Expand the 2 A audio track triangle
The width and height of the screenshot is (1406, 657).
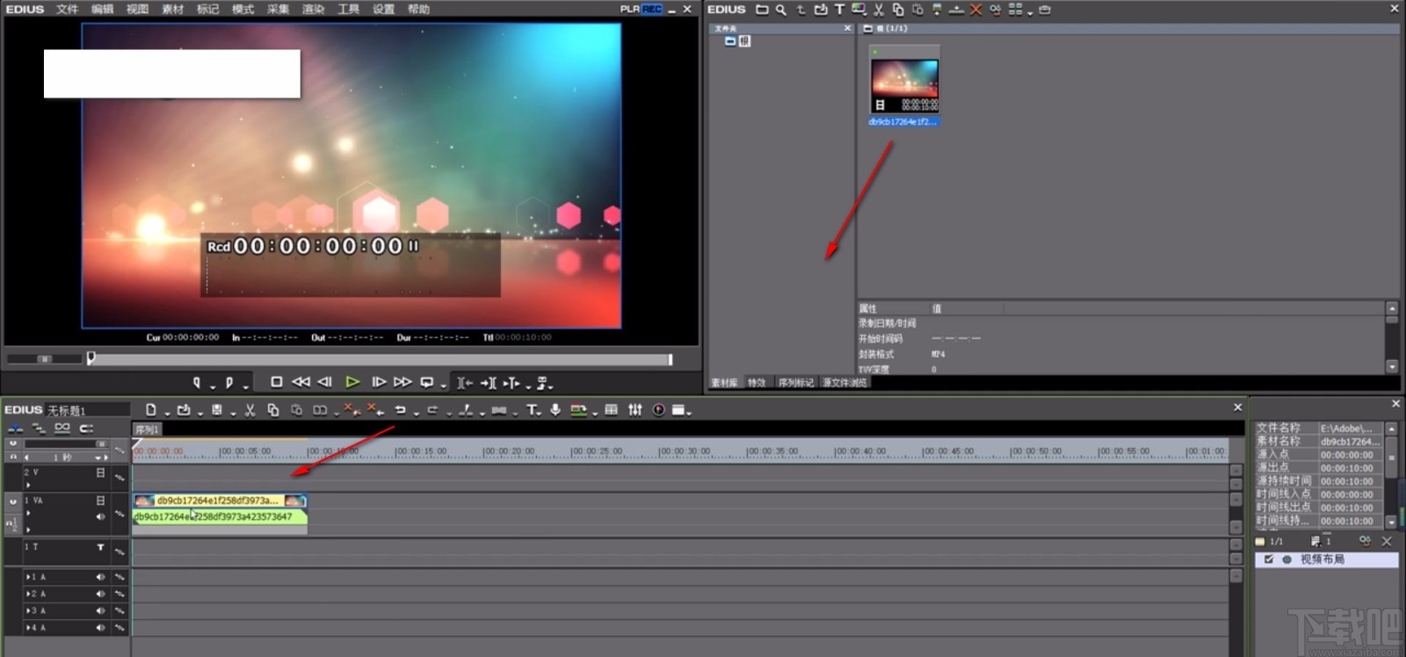click(x=27, y=595)
